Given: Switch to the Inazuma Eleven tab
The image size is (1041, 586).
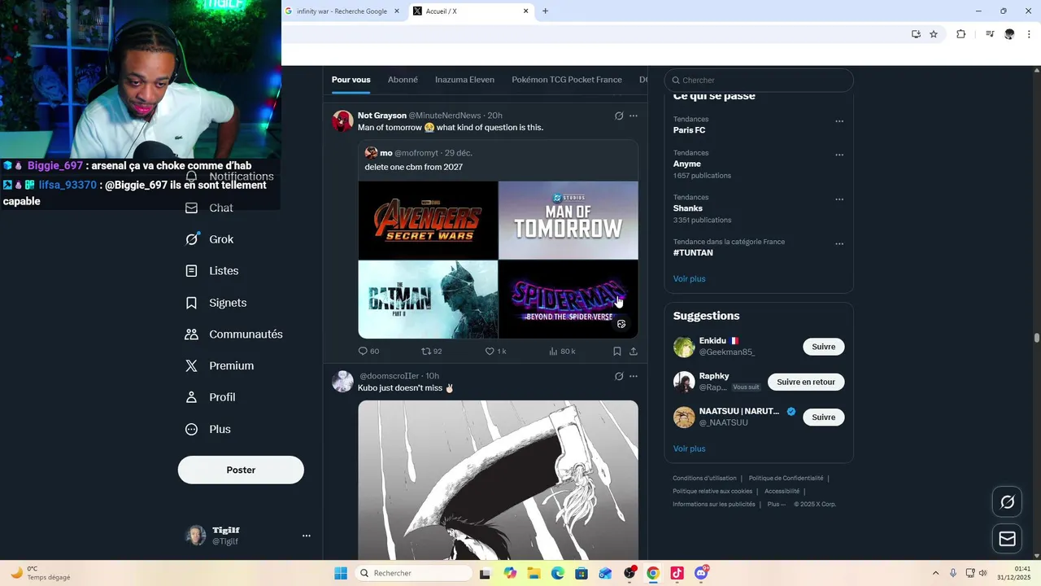Looking at the screenshot, I should [x=464, y=80].
